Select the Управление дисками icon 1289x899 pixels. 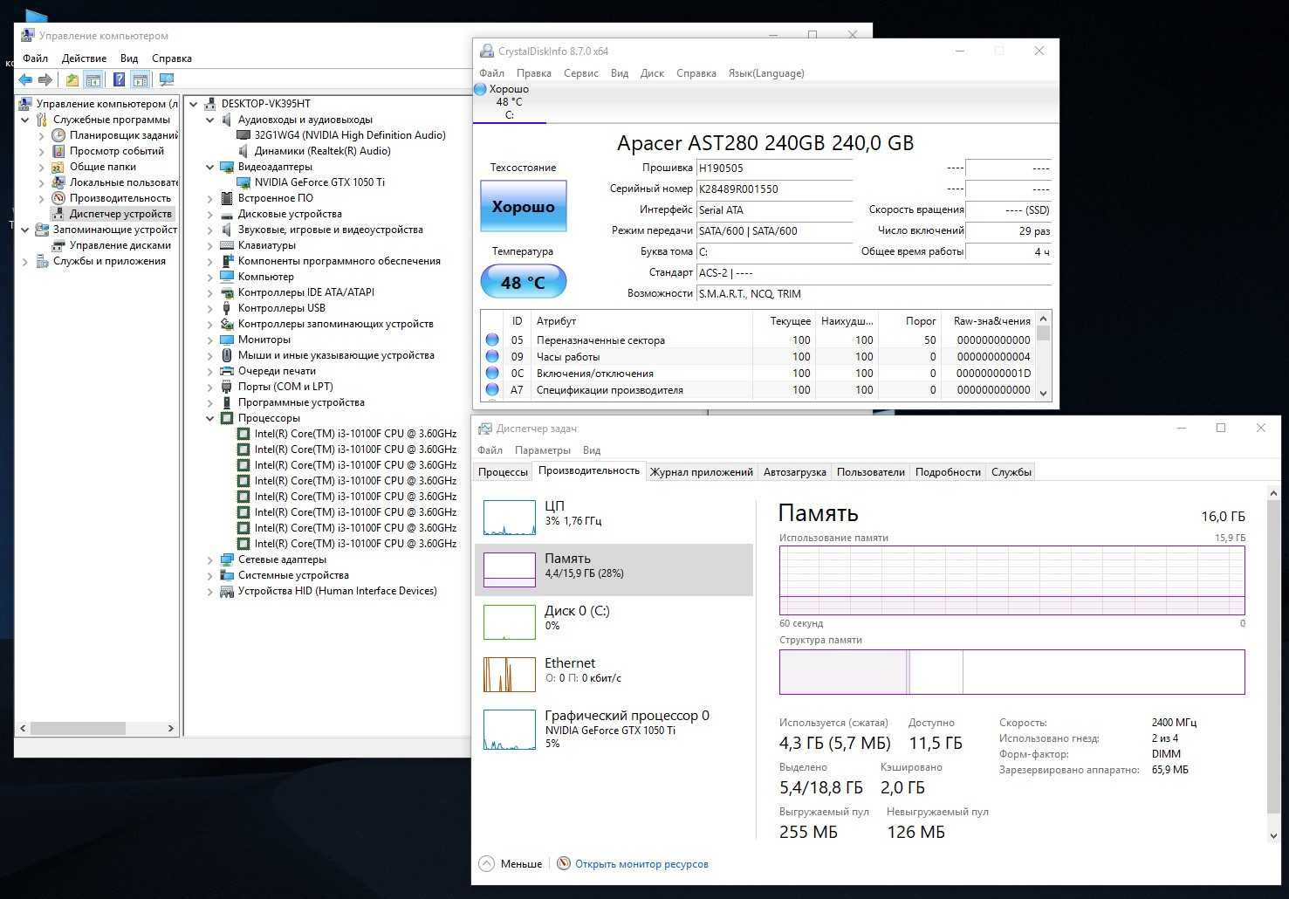coord(58,245)
